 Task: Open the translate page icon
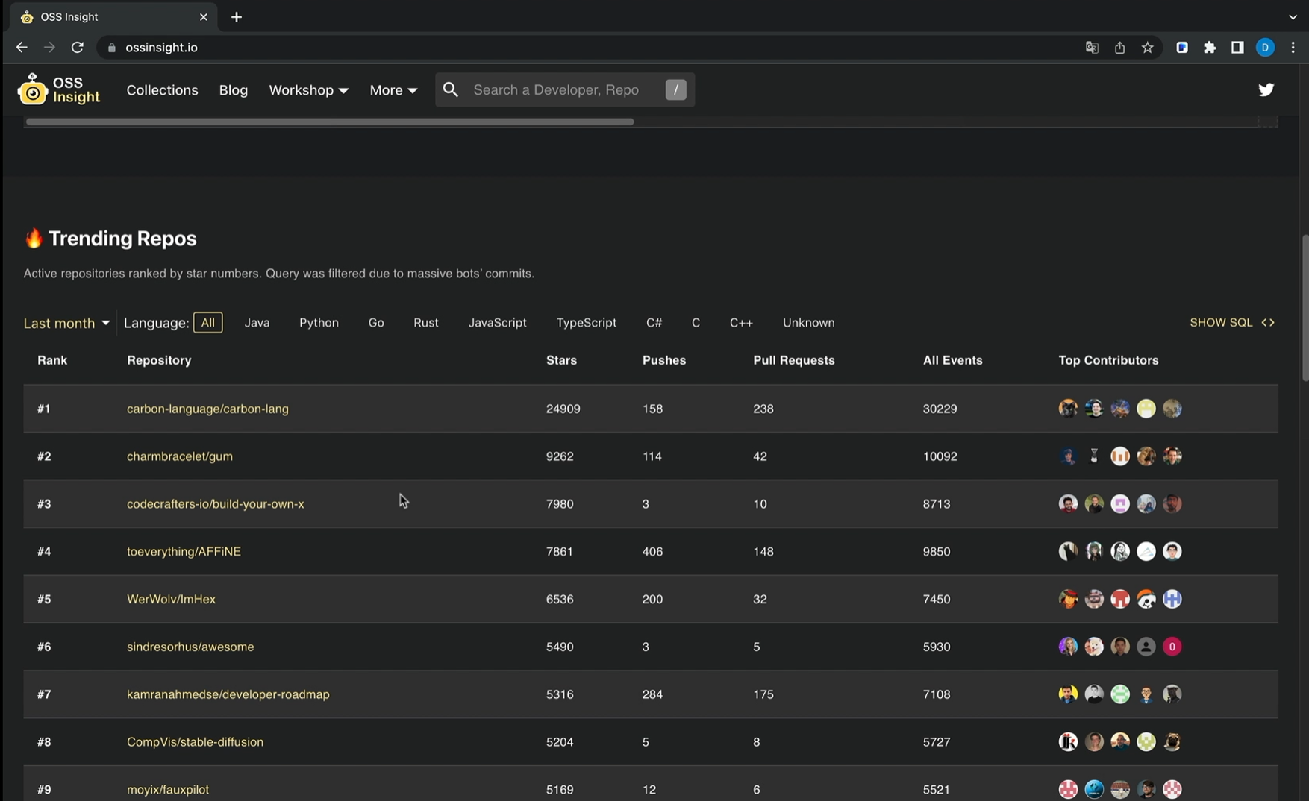click(x=1092, y=48)
